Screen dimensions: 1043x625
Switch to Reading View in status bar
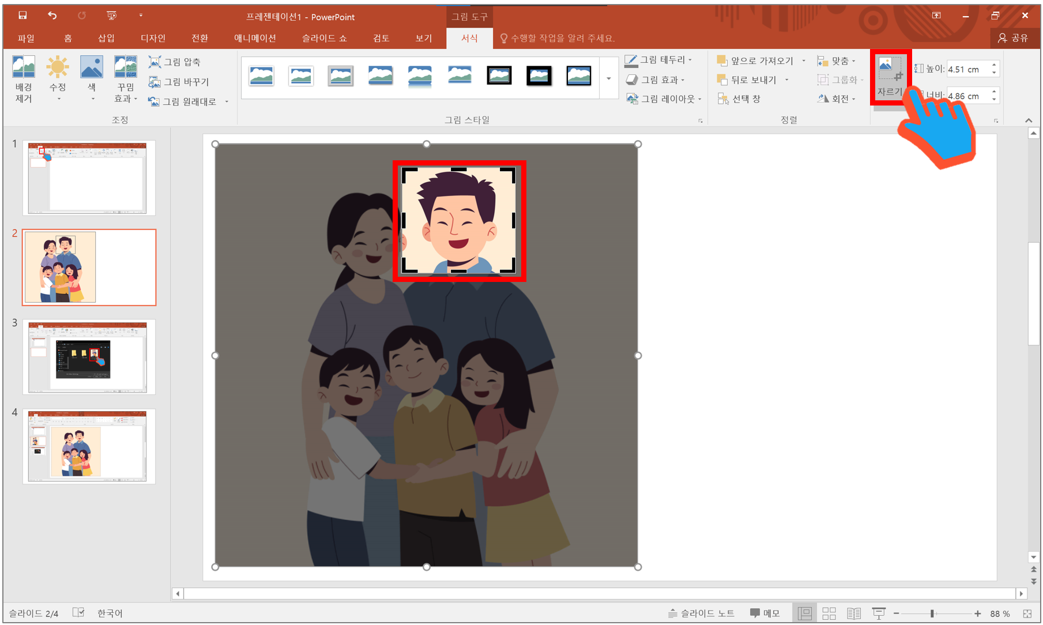click(854, 612)
